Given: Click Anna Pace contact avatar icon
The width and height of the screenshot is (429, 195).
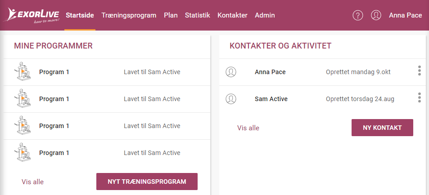Looking at the screenshot, I should click(x=231, y=72).
